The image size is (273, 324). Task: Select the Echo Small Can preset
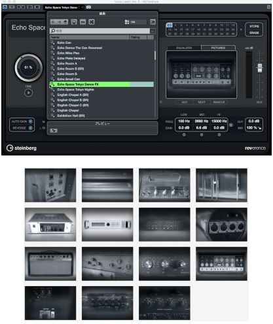tap(101, 79)
